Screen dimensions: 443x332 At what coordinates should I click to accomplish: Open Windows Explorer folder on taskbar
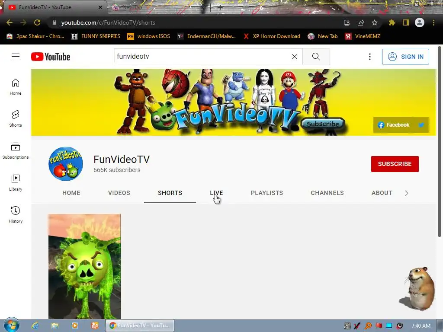[x=55, y=326]
